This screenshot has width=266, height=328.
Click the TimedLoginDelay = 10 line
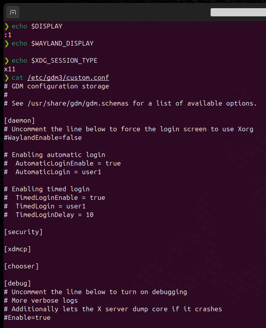pyautogui.click(x=54, y=215)
